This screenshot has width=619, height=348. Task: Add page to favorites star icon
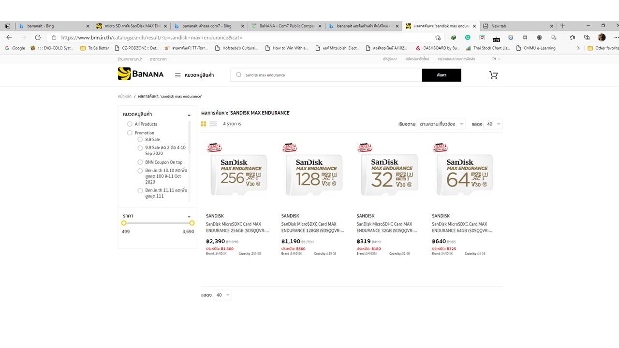point(438,38)
